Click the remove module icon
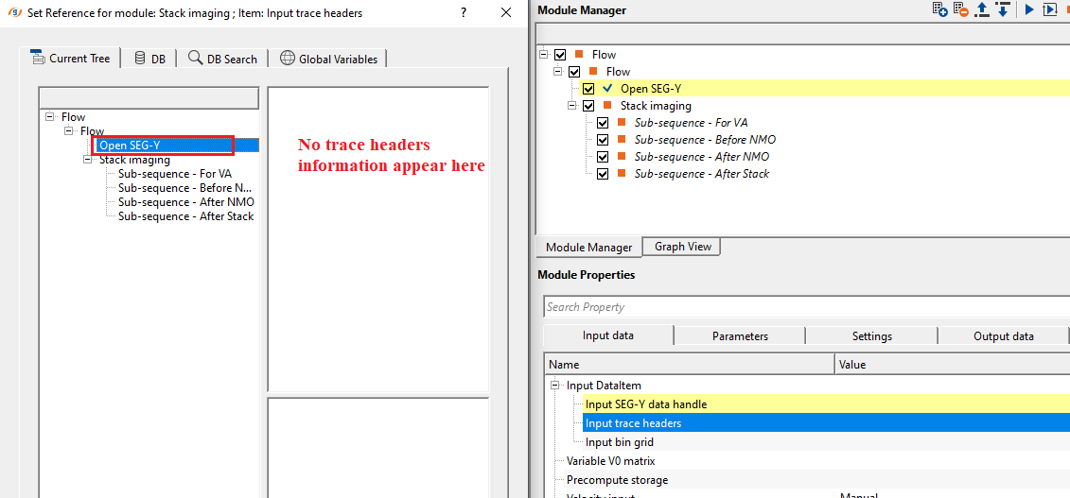The width and height of the screenshot is (1070, 498). point(962,9)
